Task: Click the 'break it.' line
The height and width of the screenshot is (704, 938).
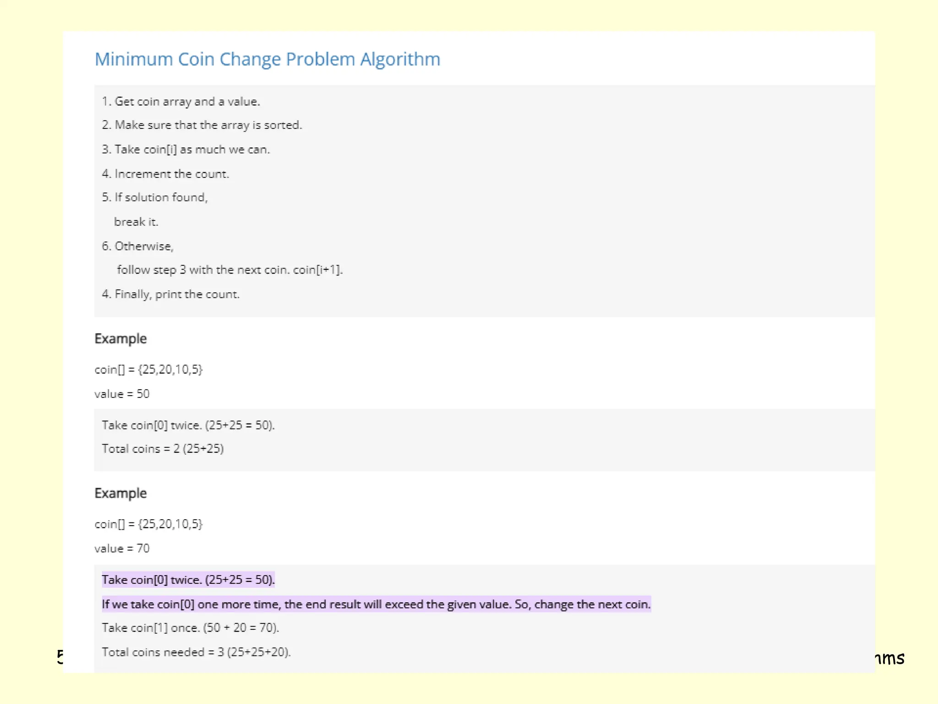Action: (136, 222)
